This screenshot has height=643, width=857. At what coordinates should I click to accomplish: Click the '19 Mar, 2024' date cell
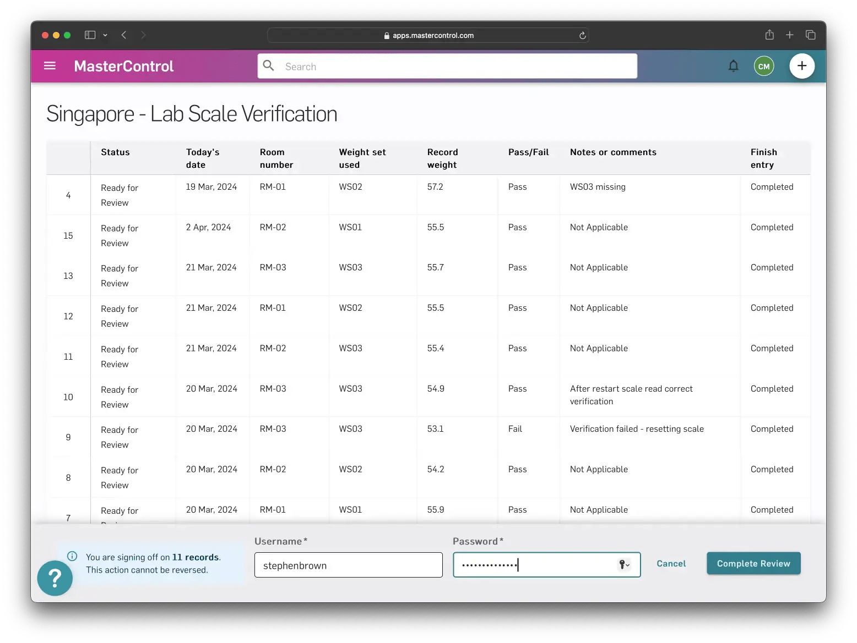coord(211,187)
